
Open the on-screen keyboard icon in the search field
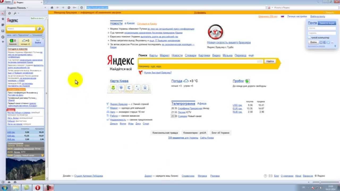click(x=260, y=62)
